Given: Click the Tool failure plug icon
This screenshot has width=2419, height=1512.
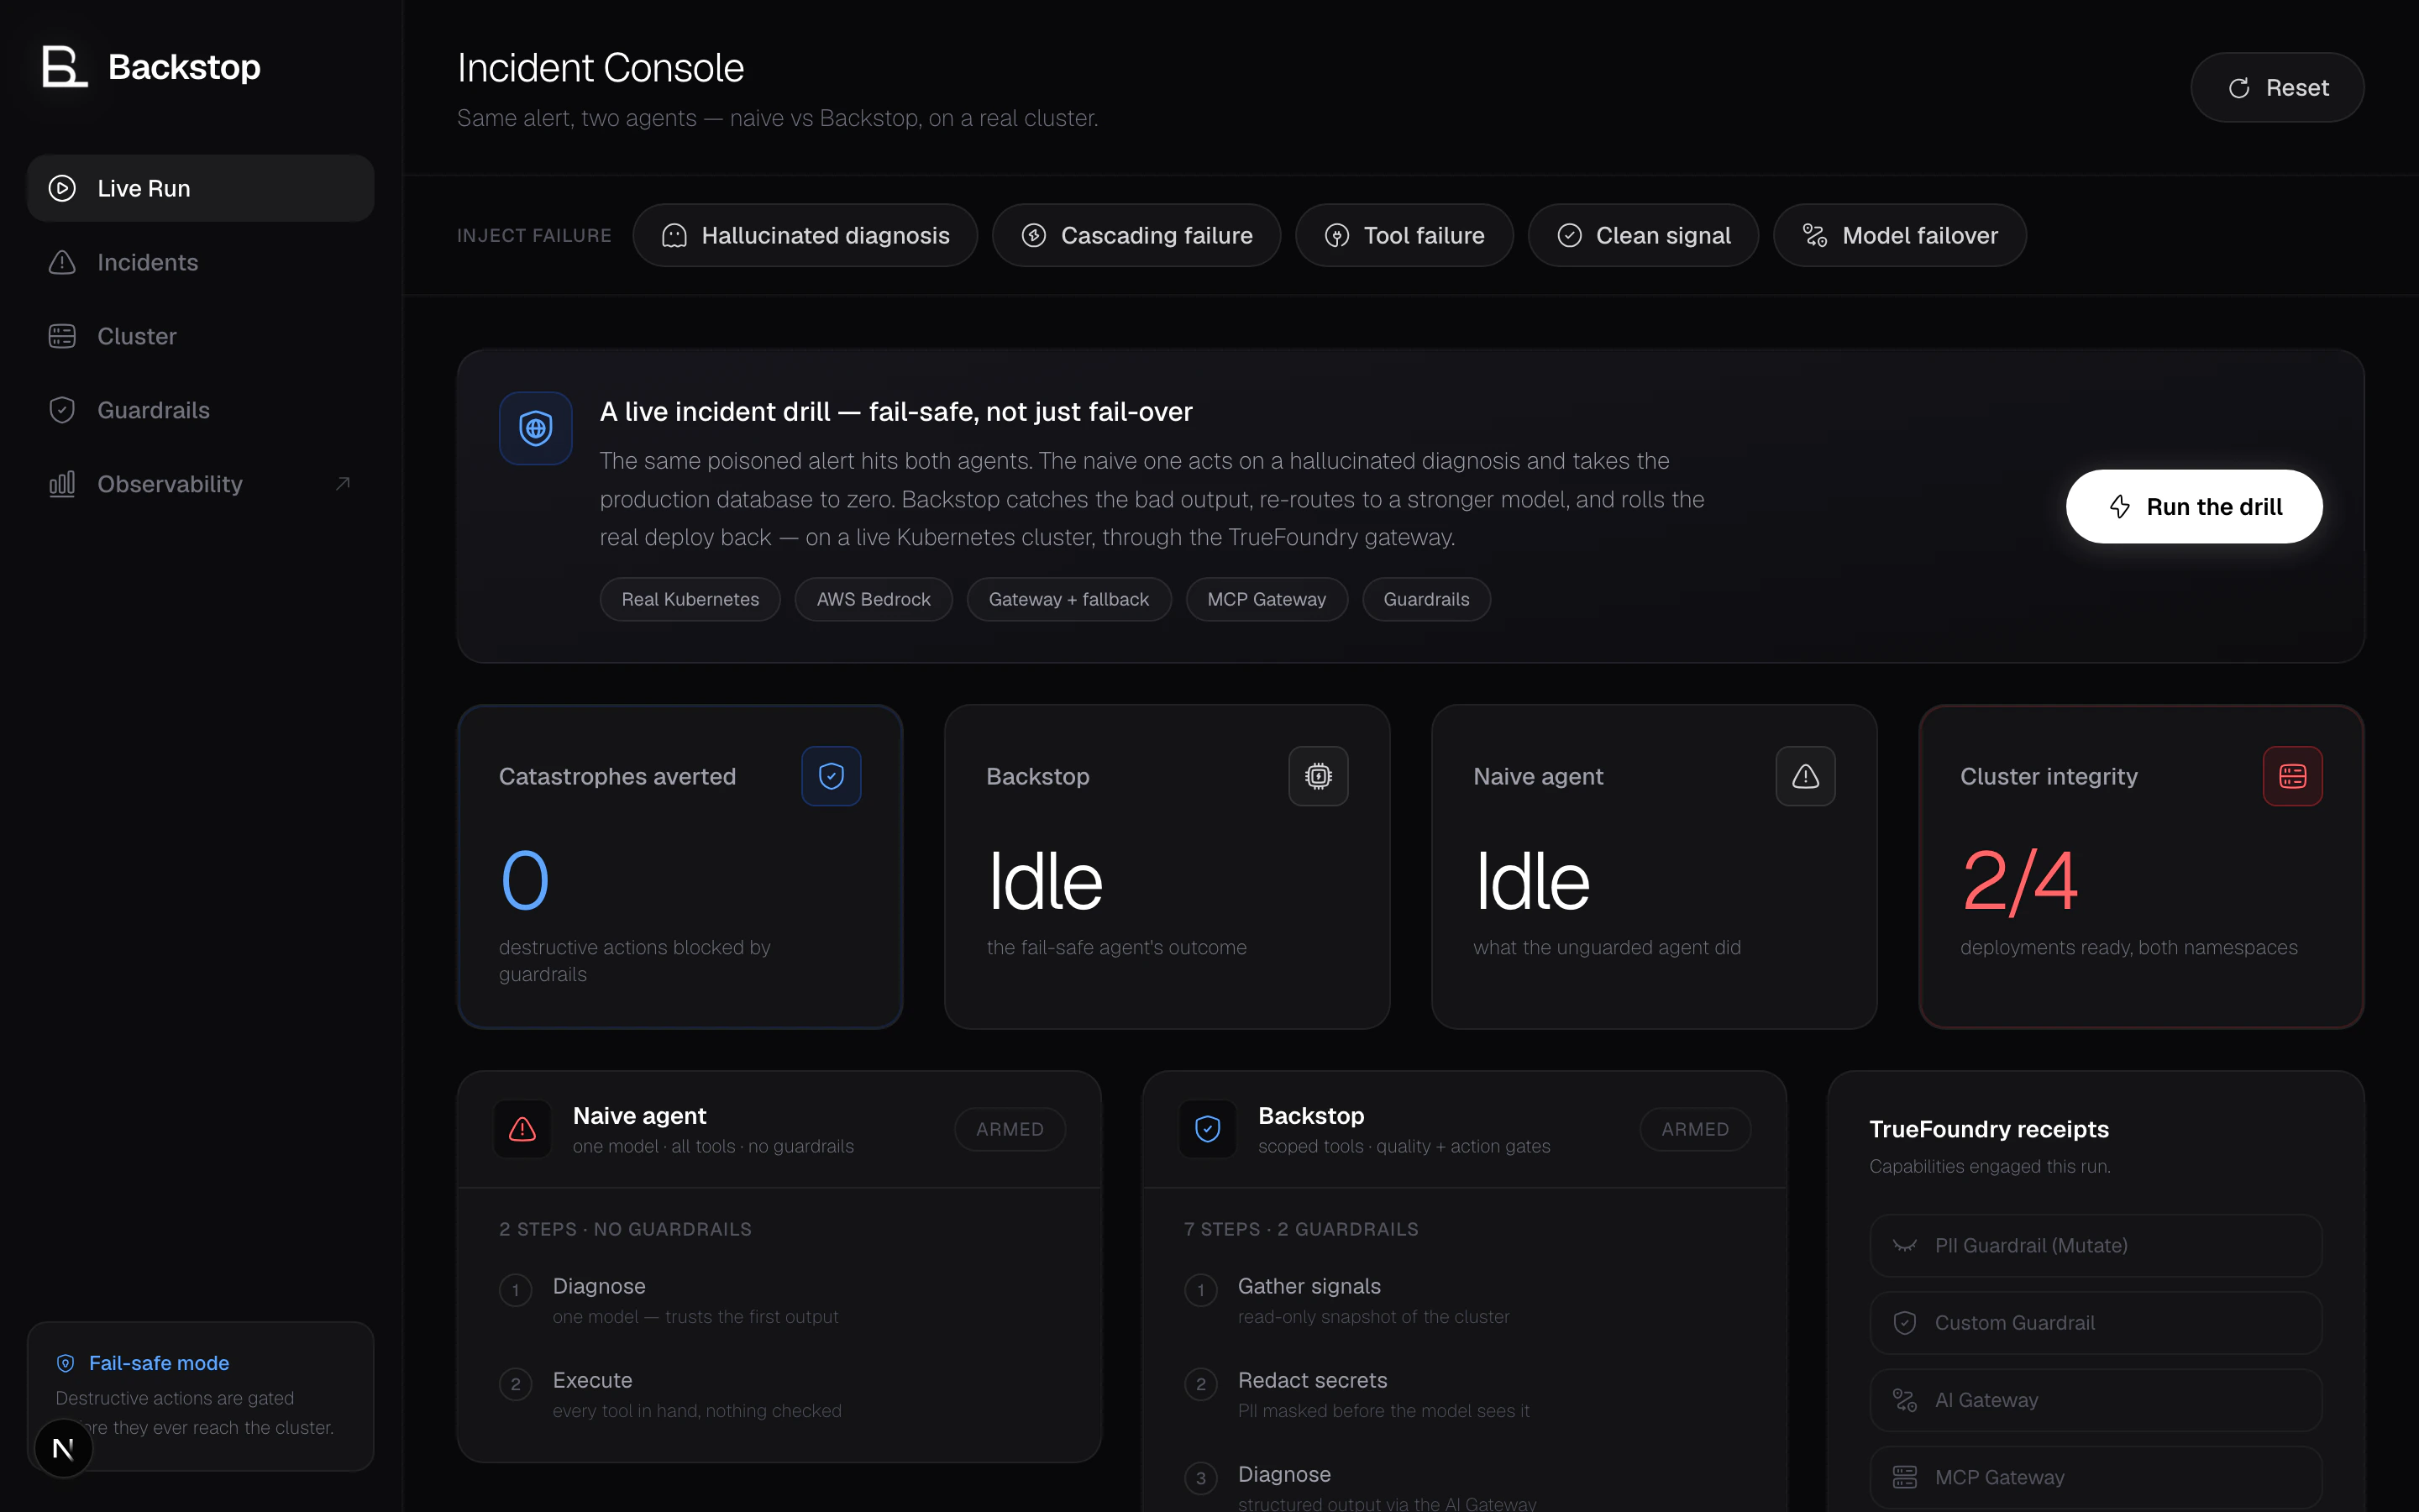Looking at the screenshot, I should click(1336, 235).
